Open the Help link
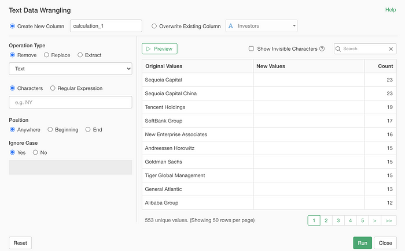The height and width of the screenshot is (251, 405). (391, 10)
